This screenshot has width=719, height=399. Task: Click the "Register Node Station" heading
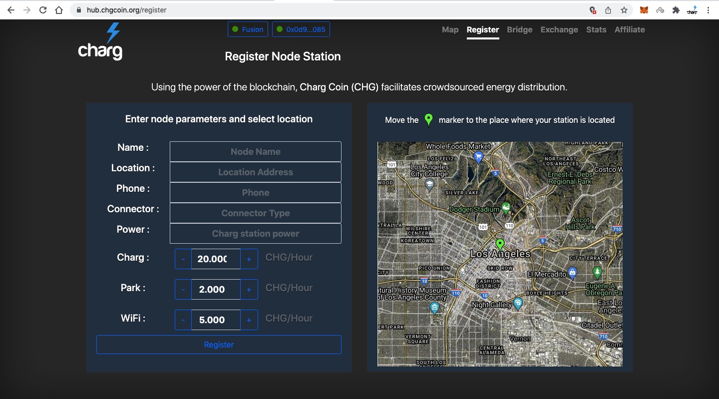(283, 56)
